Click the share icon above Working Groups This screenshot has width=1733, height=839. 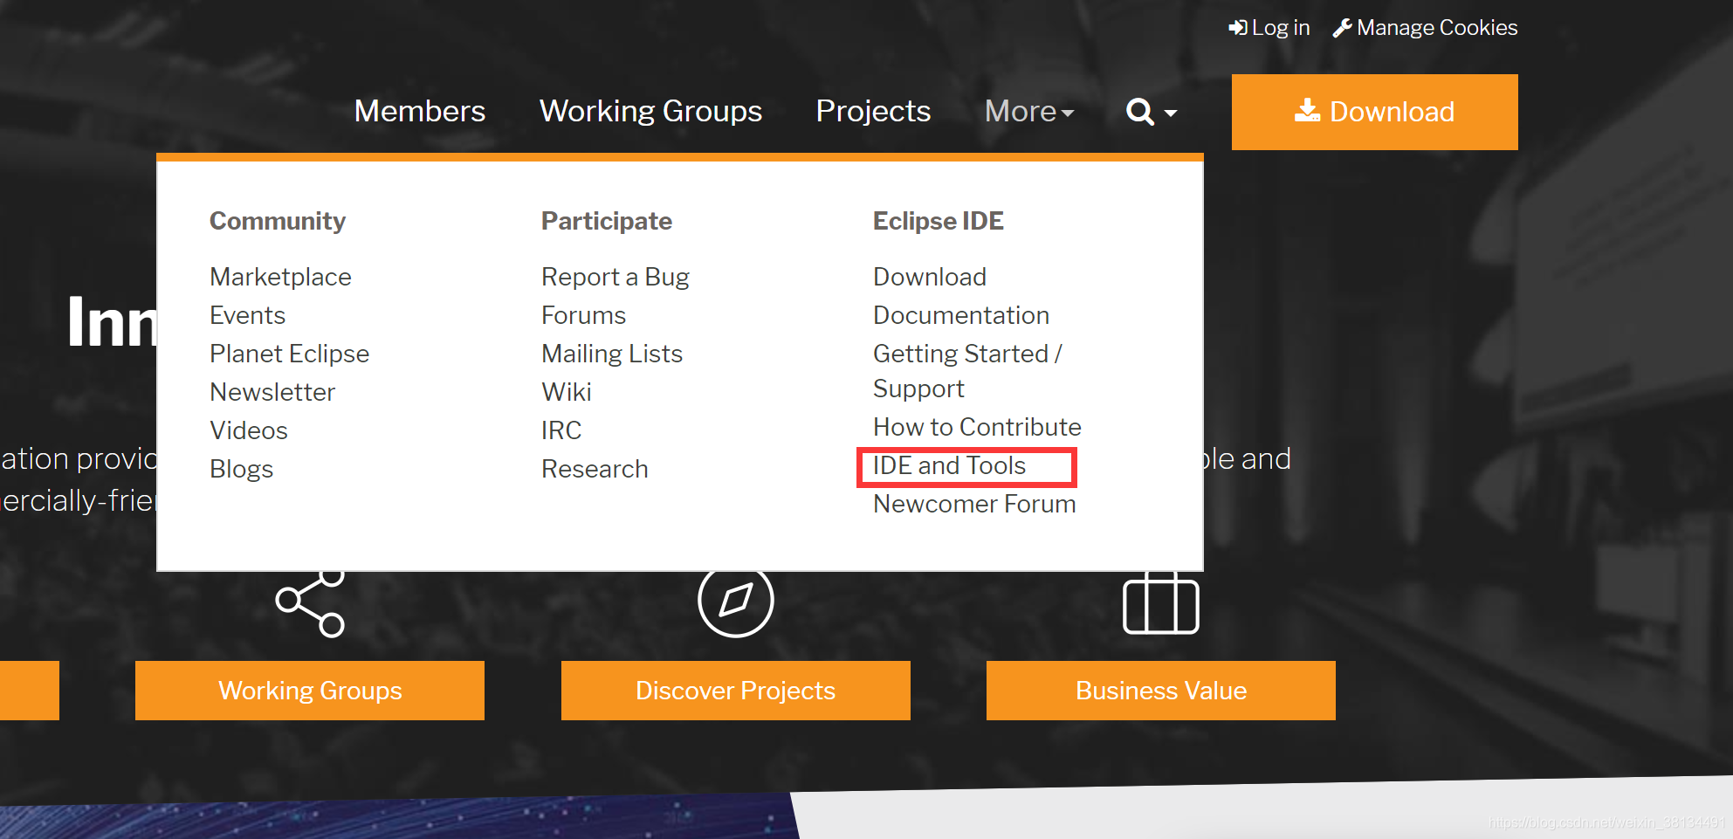(310, 603)
